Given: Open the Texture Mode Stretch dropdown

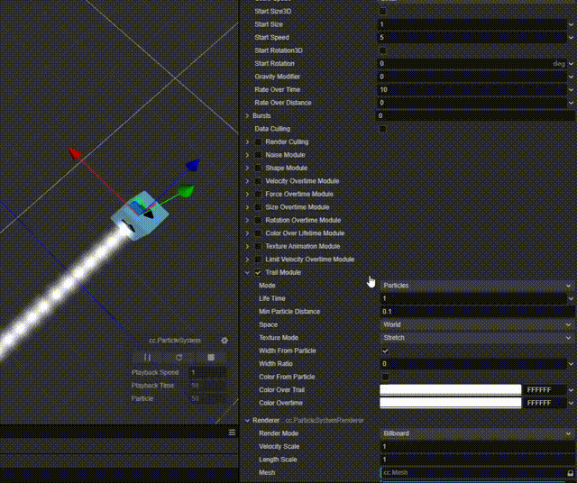Looking at the screenshot, I should tap(477, 338).
